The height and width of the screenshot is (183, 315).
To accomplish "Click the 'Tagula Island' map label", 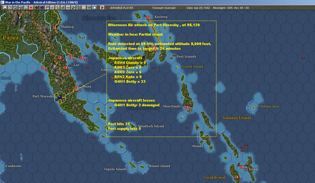I will (114, 169).
